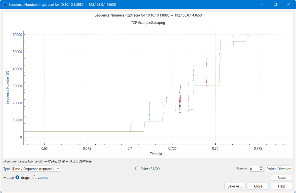Screen dimensions: 296x193
Task: Open the Save As dialog
Action: coord(235,186)
